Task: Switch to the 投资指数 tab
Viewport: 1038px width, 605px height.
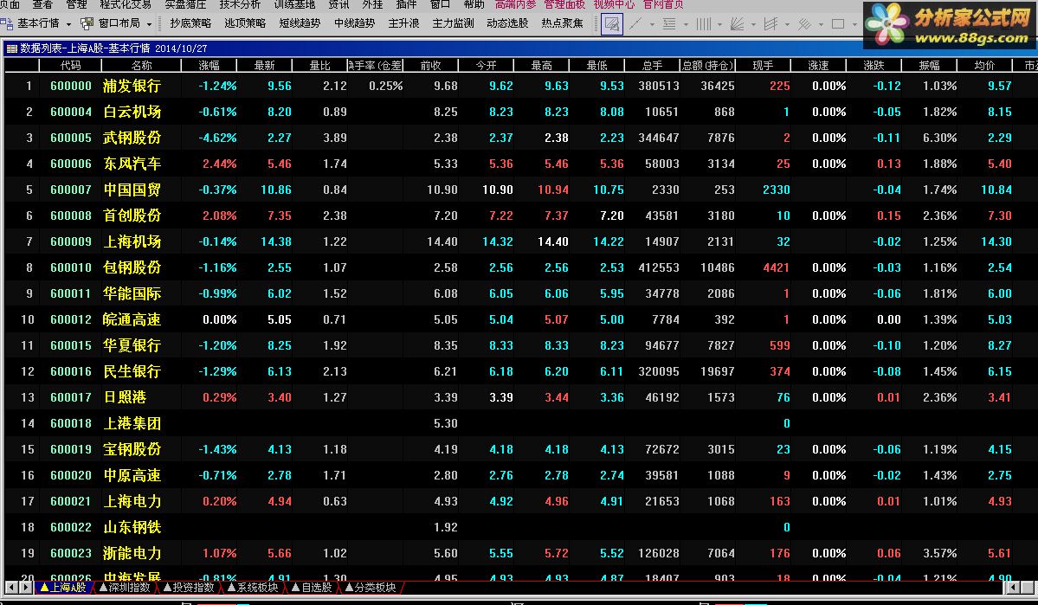Action: coord(190,588)
